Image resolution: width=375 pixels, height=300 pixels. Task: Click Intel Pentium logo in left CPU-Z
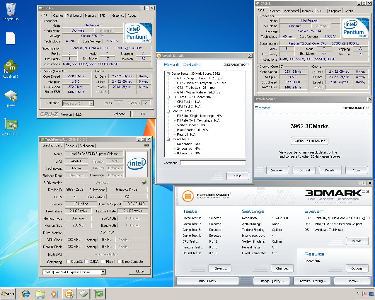coord(139,33)
